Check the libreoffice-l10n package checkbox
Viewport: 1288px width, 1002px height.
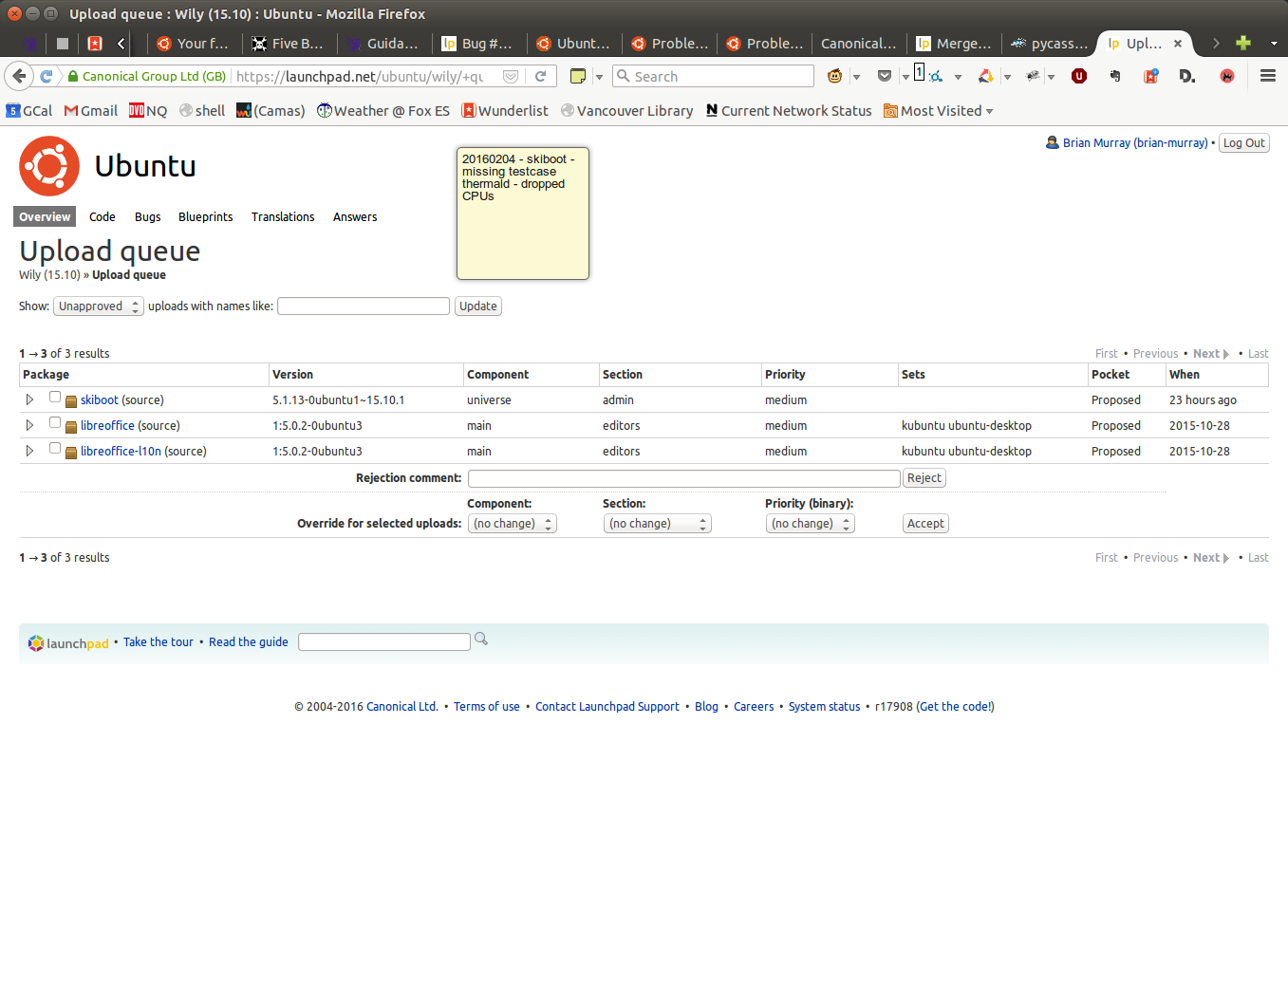point(55,449)
